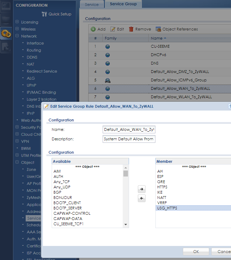The width and height of the screenshot is (231, 260).
Task: Click the Name input field
Action: [129, 129]
